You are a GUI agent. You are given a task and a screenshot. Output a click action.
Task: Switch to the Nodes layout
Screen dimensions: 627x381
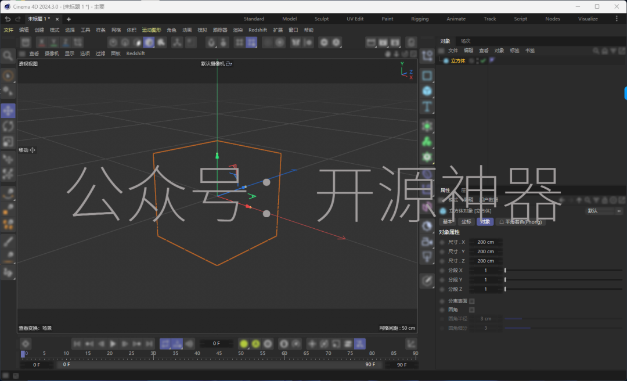553,19
